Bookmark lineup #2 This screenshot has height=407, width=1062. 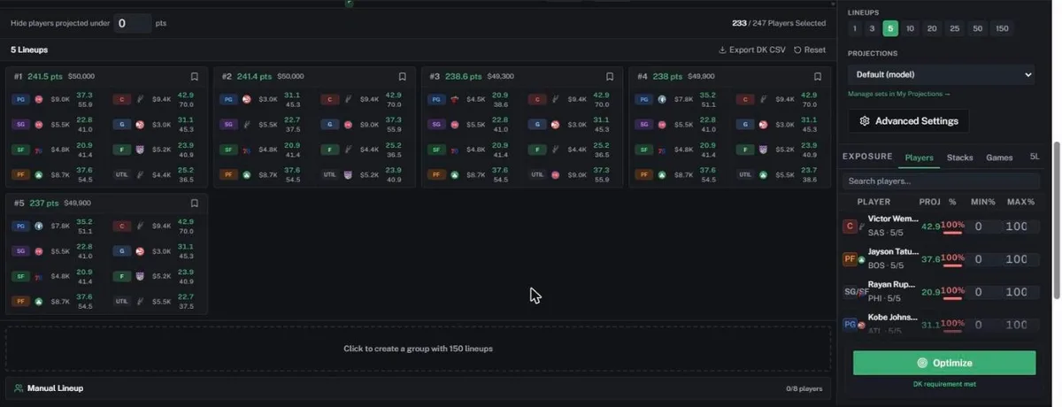[x=402, y=77]
